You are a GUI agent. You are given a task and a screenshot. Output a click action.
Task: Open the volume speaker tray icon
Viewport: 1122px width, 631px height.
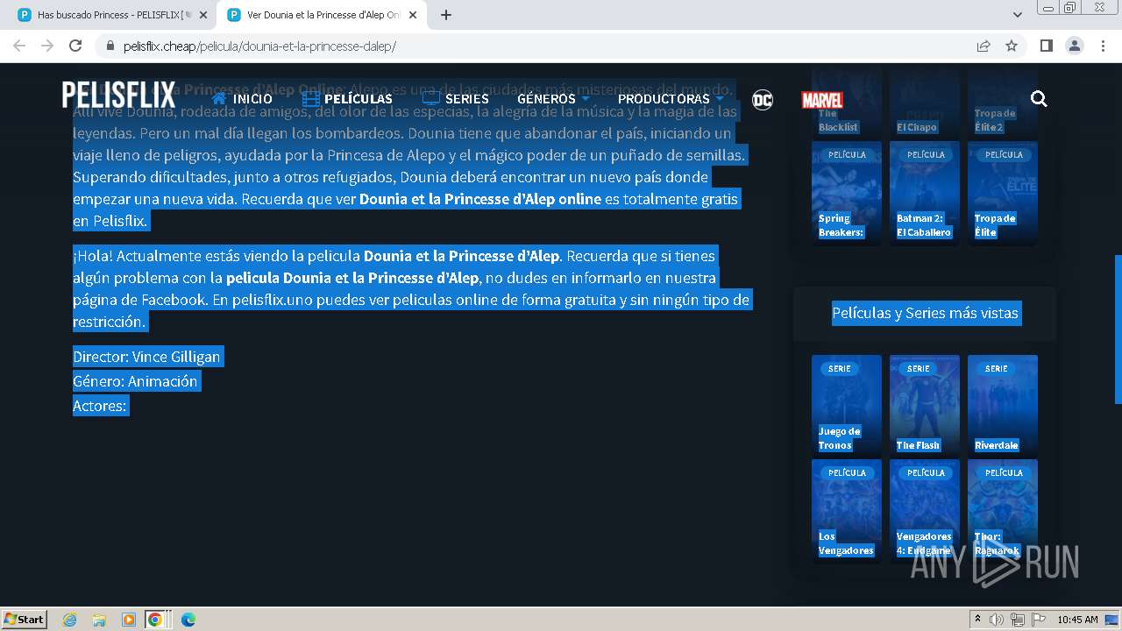[997, 620]
